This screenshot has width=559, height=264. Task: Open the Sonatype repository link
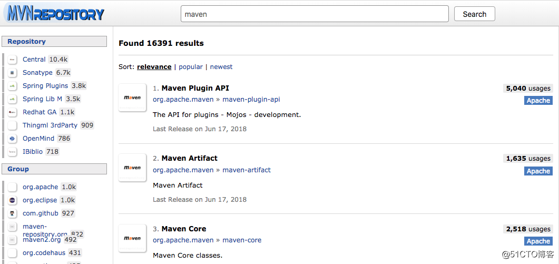coord(37,73)
